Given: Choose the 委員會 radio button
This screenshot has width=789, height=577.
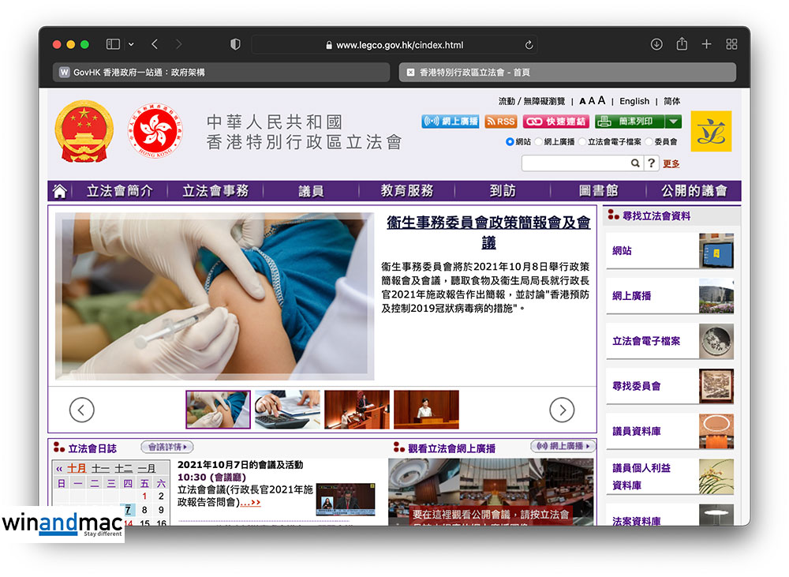Looking at the screenshot, I should (x=649, y=142).
